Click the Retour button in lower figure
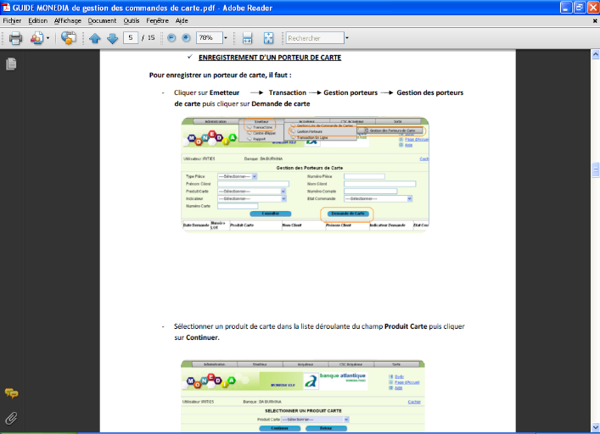Screen dimensions: 600x434 coord(326,428)
